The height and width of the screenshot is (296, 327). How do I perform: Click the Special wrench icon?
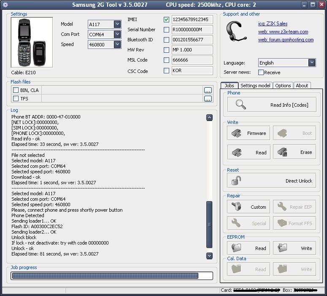coord(236,223)
